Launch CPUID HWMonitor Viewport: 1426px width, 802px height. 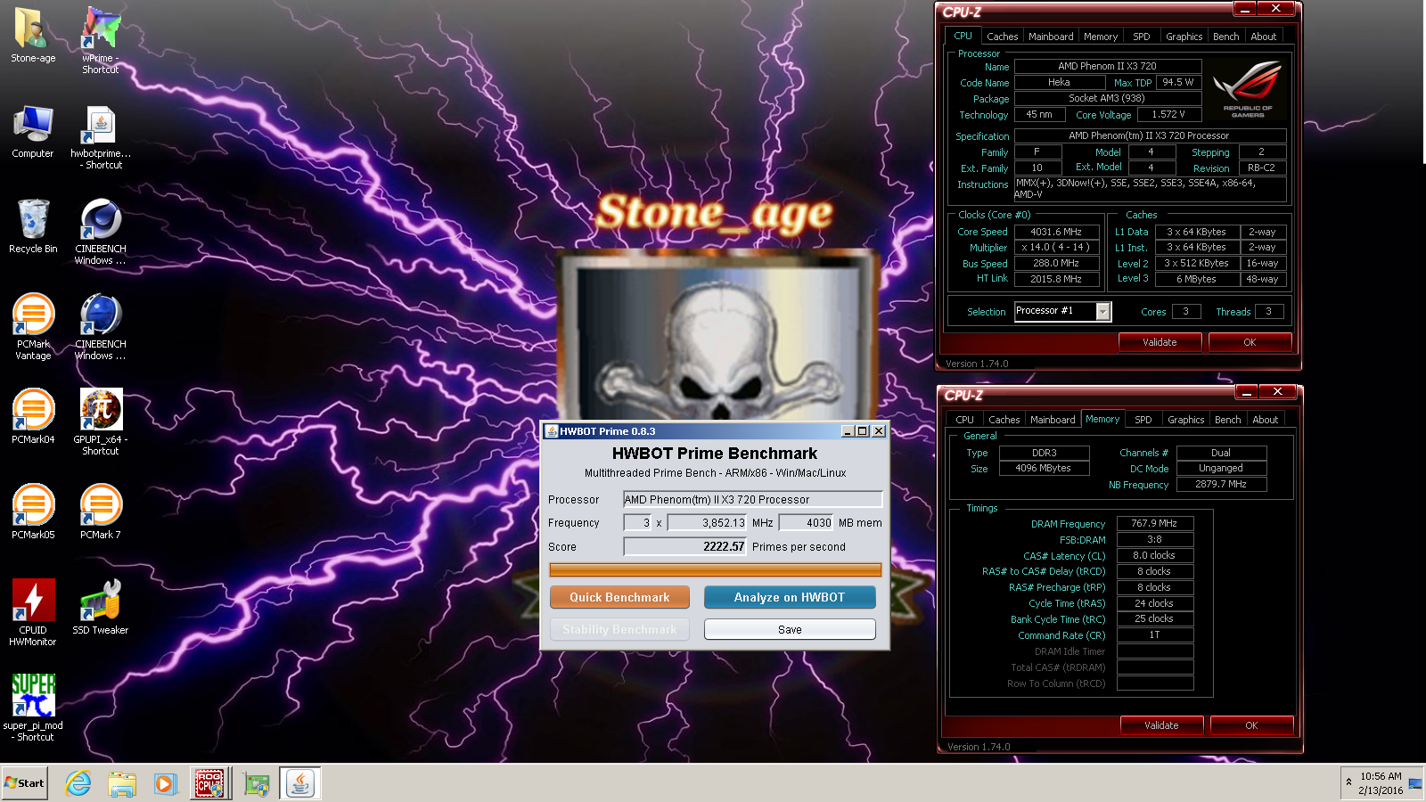33,612
